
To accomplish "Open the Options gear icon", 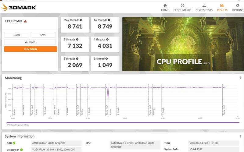I will tap(238, 5).
